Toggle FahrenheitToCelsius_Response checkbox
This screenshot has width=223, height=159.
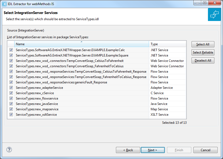(11, 77)
